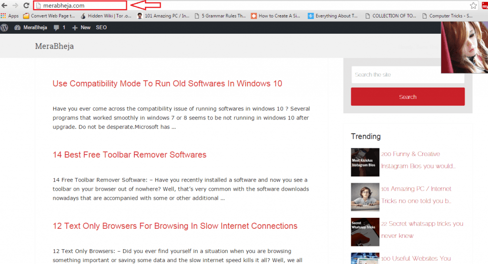
Task: Open 12 Text Only Browsers article
Action: coord(175,226)
